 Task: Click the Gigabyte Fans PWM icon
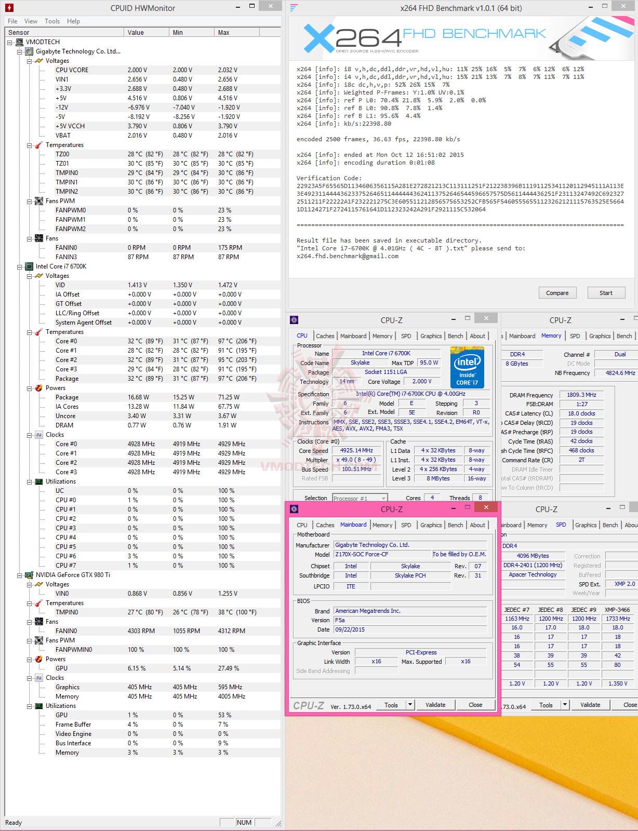pyautogui.click(x=39, y=201)
